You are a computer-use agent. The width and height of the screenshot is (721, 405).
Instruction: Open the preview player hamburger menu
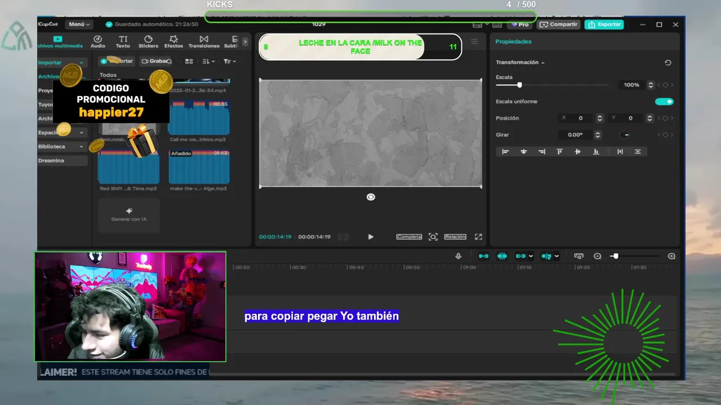coord(474,42)
